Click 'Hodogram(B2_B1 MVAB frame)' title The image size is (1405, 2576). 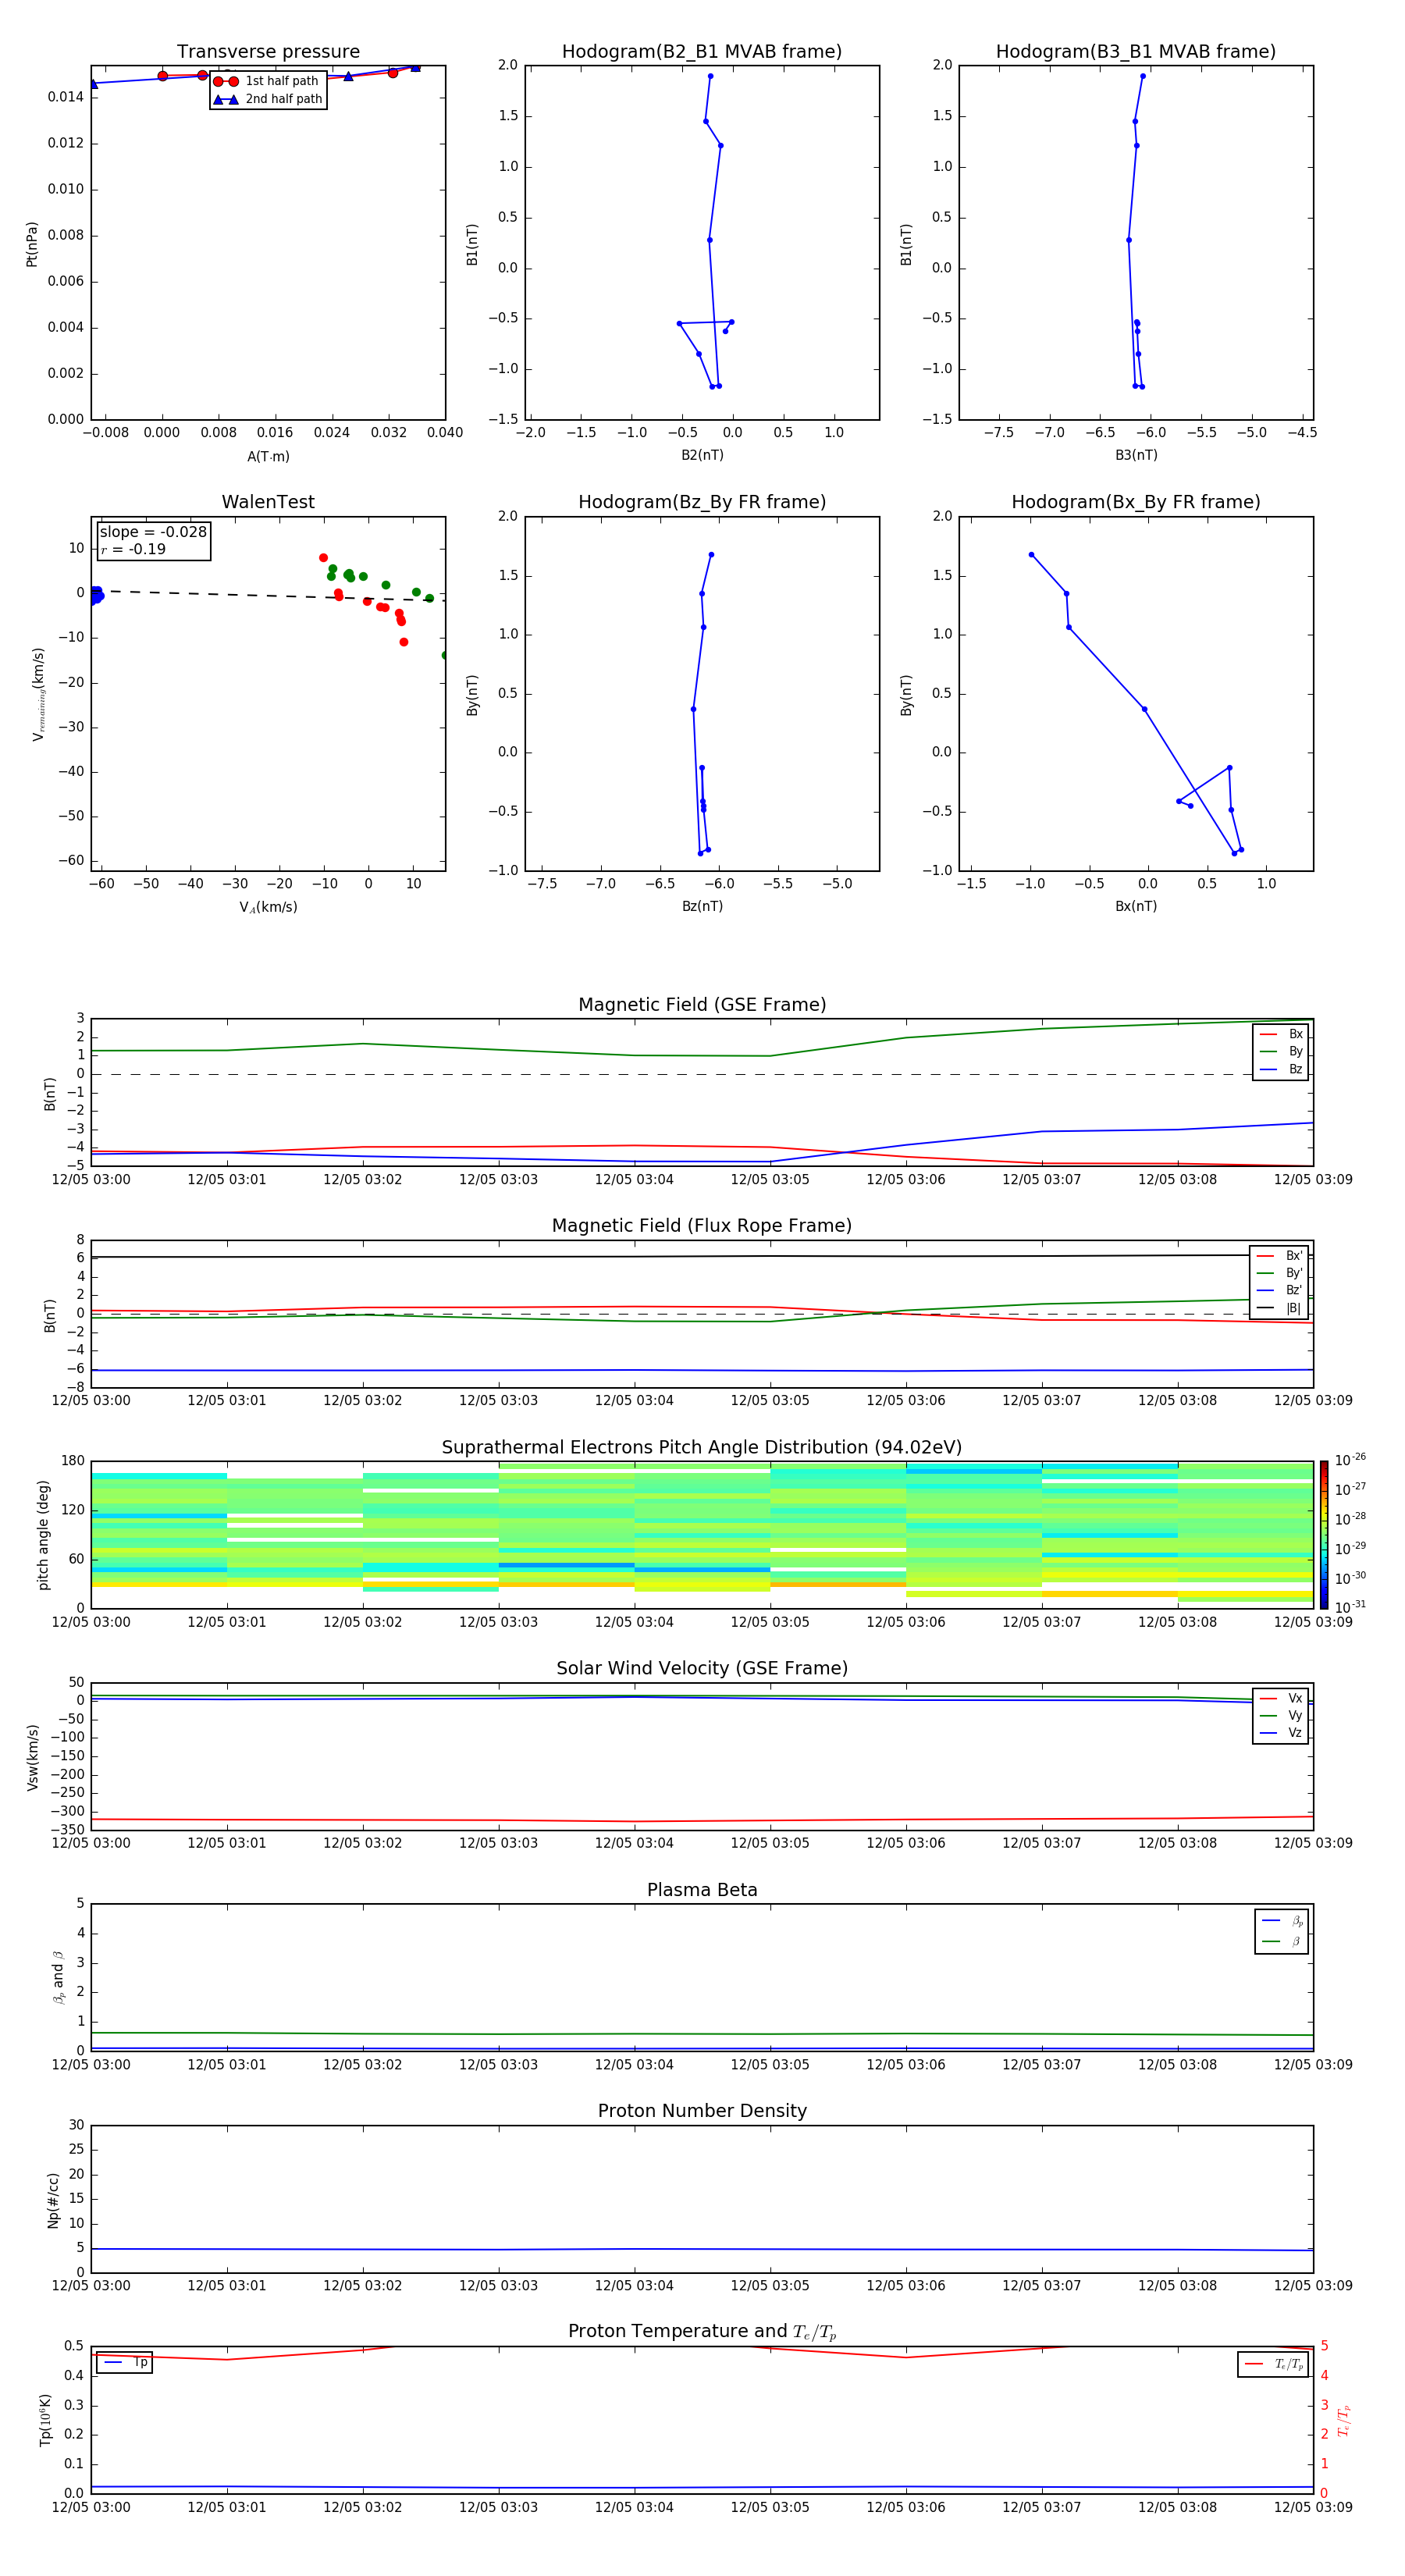coord(702,52)
